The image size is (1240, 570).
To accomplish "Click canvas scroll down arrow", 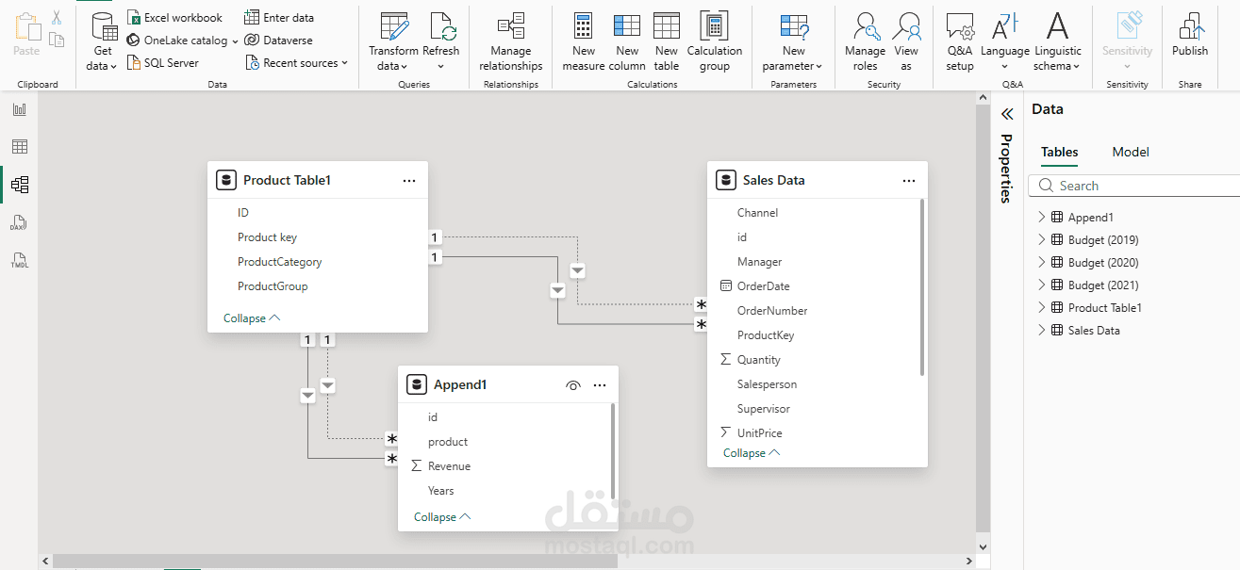I will [x=983, y=546].
